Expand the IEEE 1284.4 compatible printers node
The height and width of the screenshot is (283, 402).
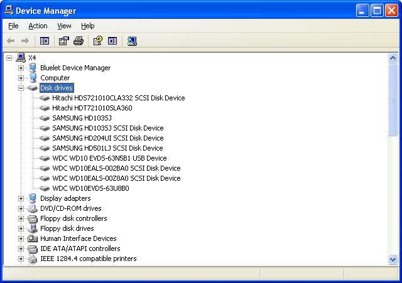pos(21,259)
